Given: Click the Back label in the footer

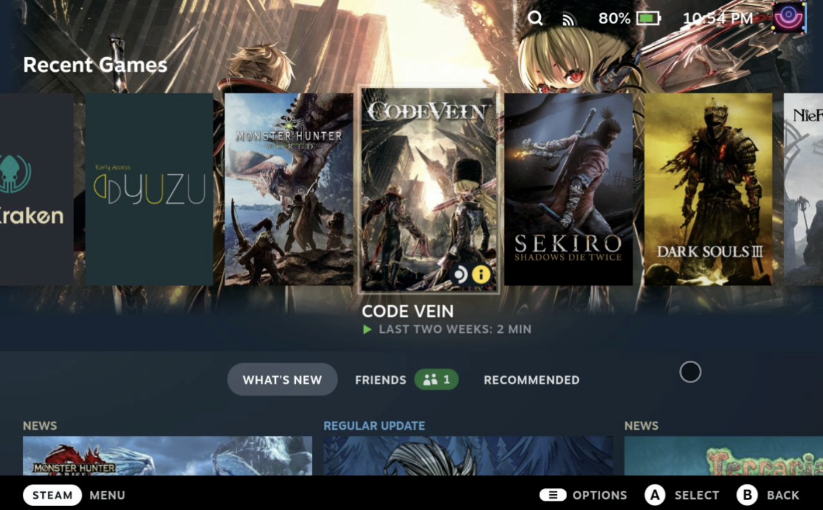Looking at the screenshot, I should (x=783, y=495).
